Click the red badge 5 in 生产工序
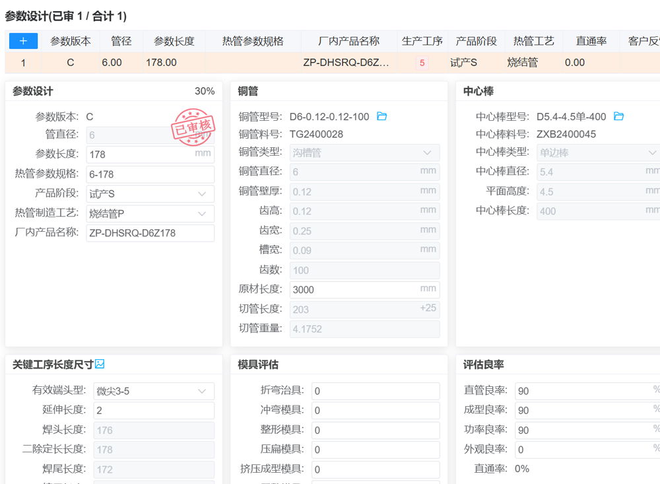Image resolution: width=660 pixels, height=484 pixels. coord(422,63)
